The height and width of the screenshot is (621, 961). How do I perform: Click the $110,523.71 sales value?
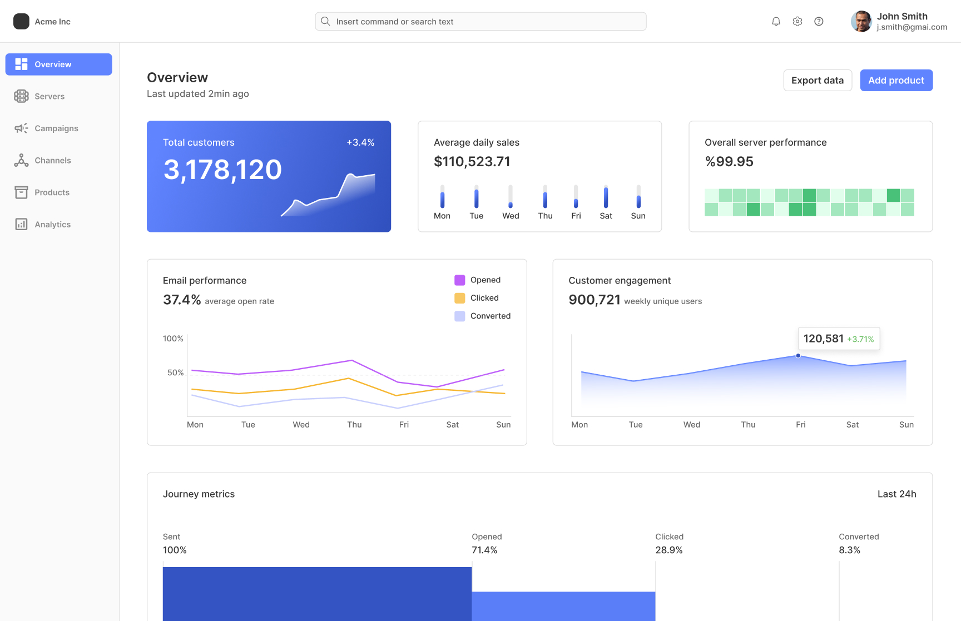[x=472, y=162]
